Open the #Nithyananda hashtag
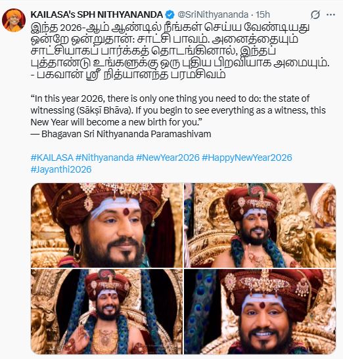 click(x=104, y=158)
